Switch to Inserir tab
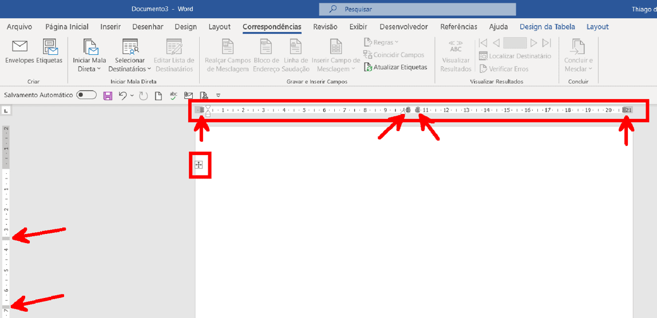Viewport: 657px width, 318px height. tap(110, 27)
